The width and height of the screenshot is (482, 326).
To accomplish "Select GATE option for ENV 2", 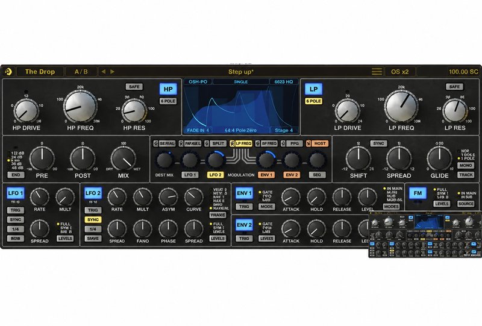I will tap(265, 224).
